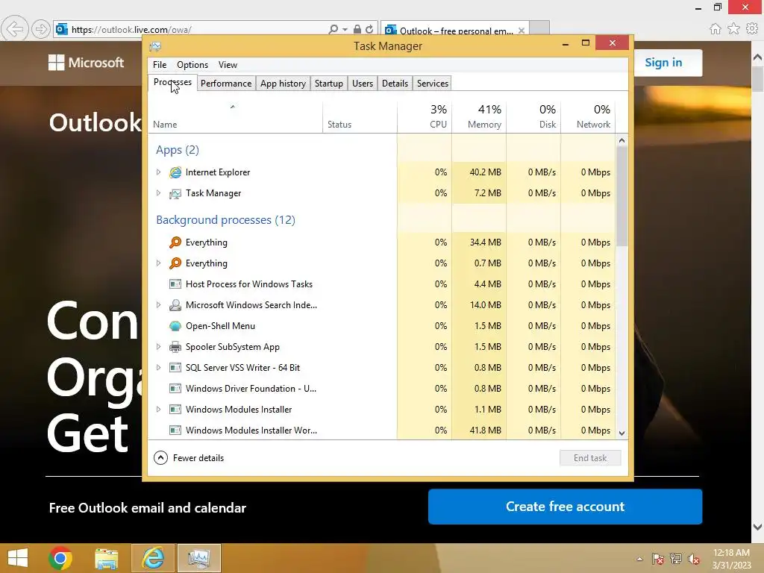
Task: Expand the Internet Explorer process group
Action: click(x=158, y=172)
